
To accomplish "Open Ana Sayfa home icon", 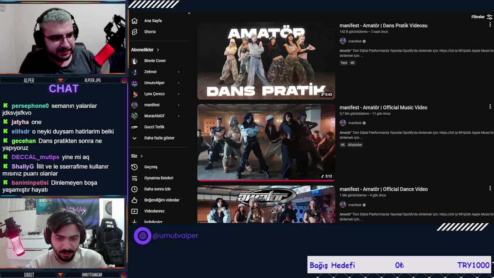I will [x=134, y=21].
